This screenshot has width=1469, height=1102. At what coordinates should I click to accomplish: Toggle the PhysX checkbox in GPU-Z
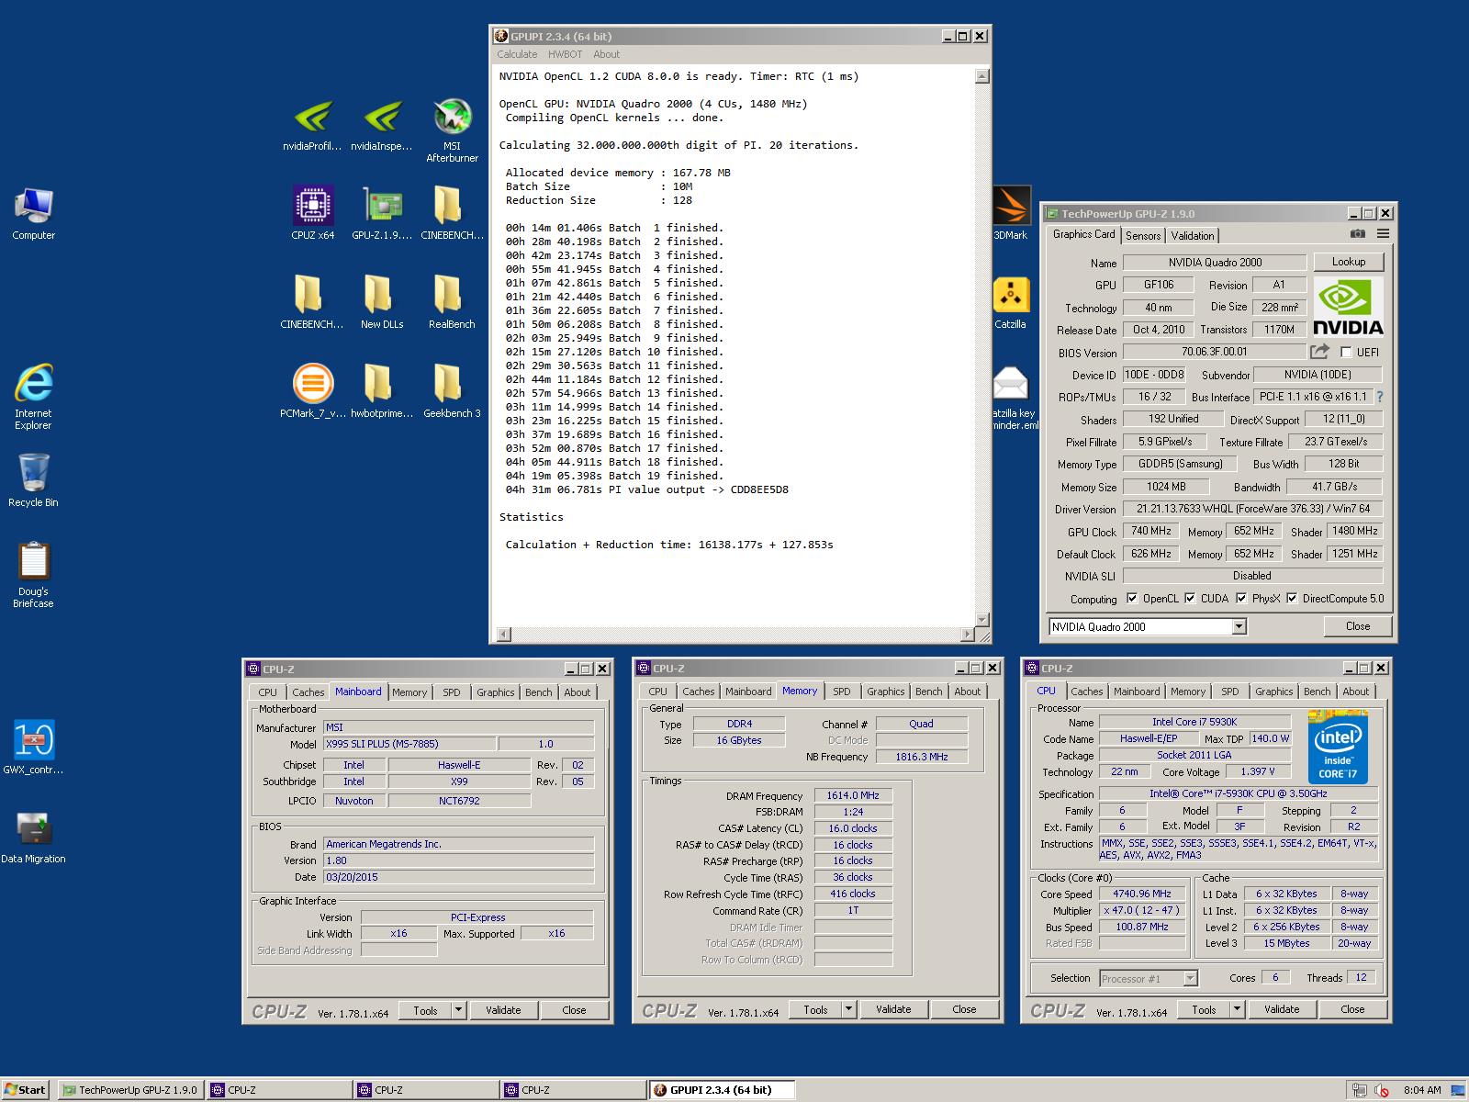tap(1241, 599)
